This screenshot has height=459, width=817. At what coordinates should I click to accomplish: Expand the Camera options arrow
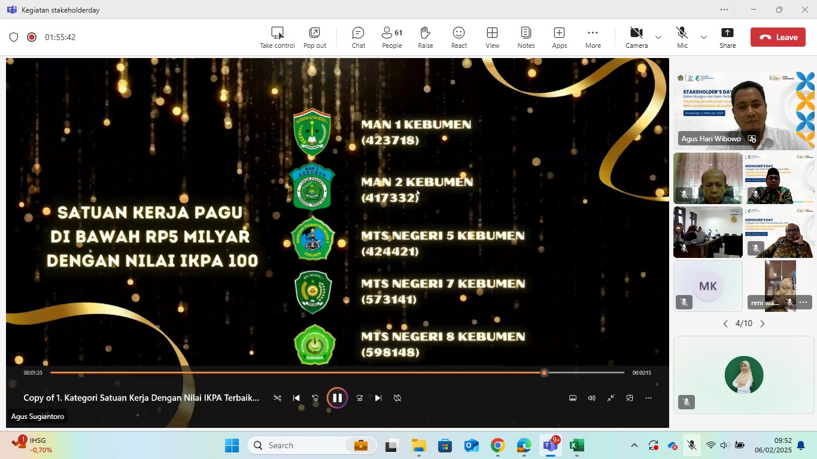658,37
